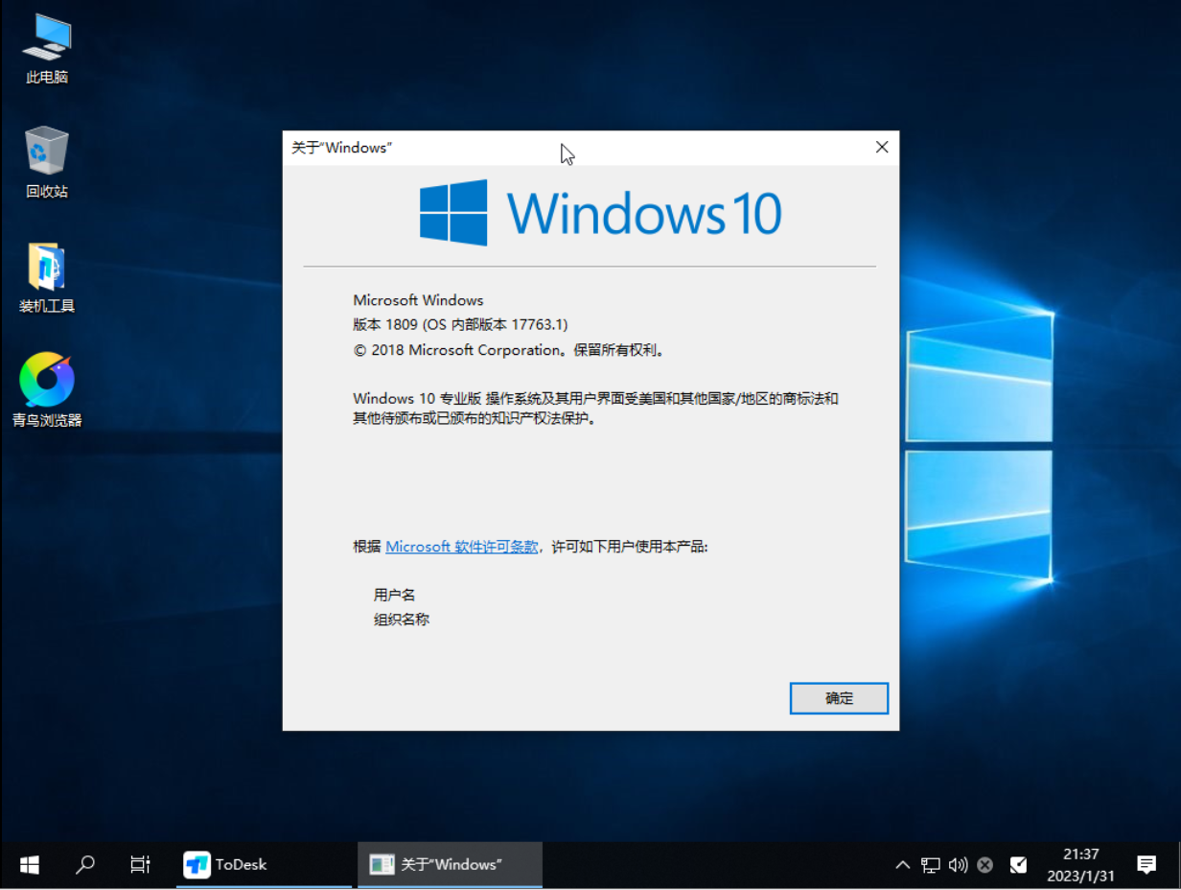
Task: Open the clock showing 21:37
Action: 1081,865
